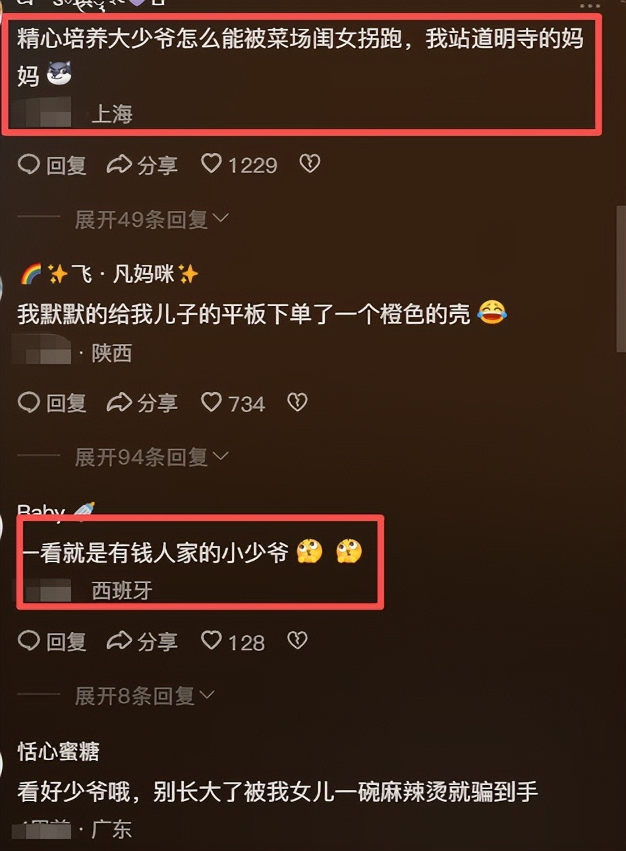
Task: Tap reply bubble under the Shanghai comment
Action: click(52, 165)
